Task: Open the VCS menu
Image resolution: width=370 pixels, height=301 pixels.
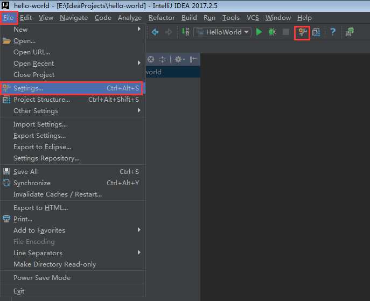Action: [x=253, y=18]
